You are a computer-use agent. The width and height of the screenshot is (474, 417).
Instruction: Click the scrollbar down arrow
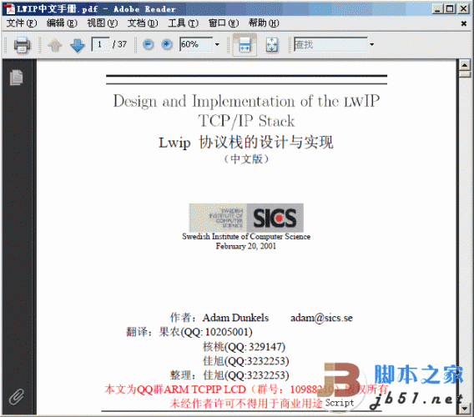tap(464, 409)
